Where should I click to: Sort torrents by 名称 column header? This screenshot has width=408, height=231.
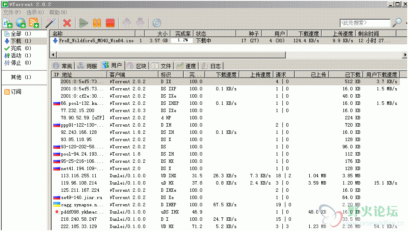(92, 34)
